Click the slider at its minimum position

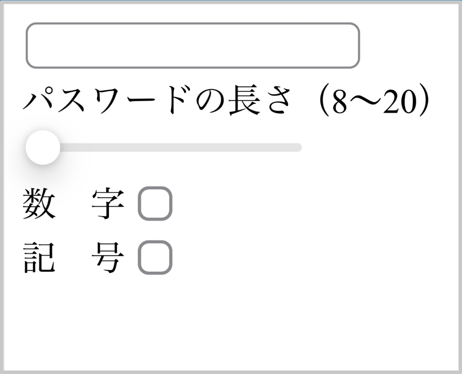(43, 147)
